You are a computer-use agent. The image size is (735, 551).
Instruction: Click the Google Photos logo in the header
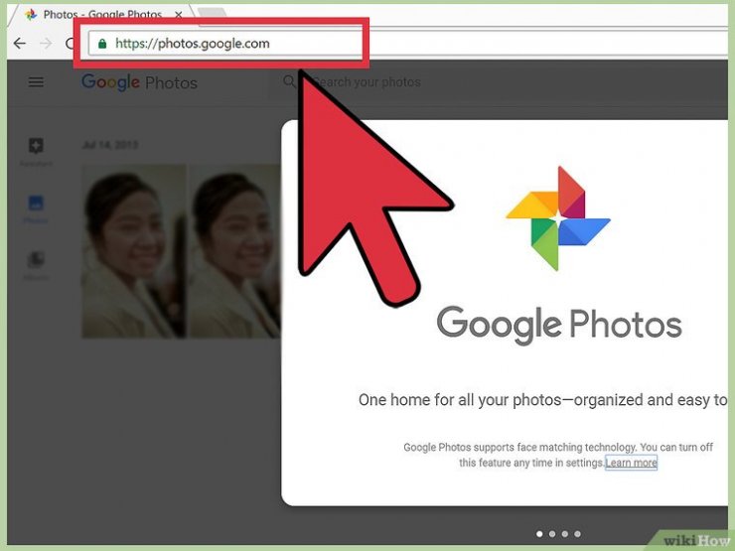tap(139, 82)
